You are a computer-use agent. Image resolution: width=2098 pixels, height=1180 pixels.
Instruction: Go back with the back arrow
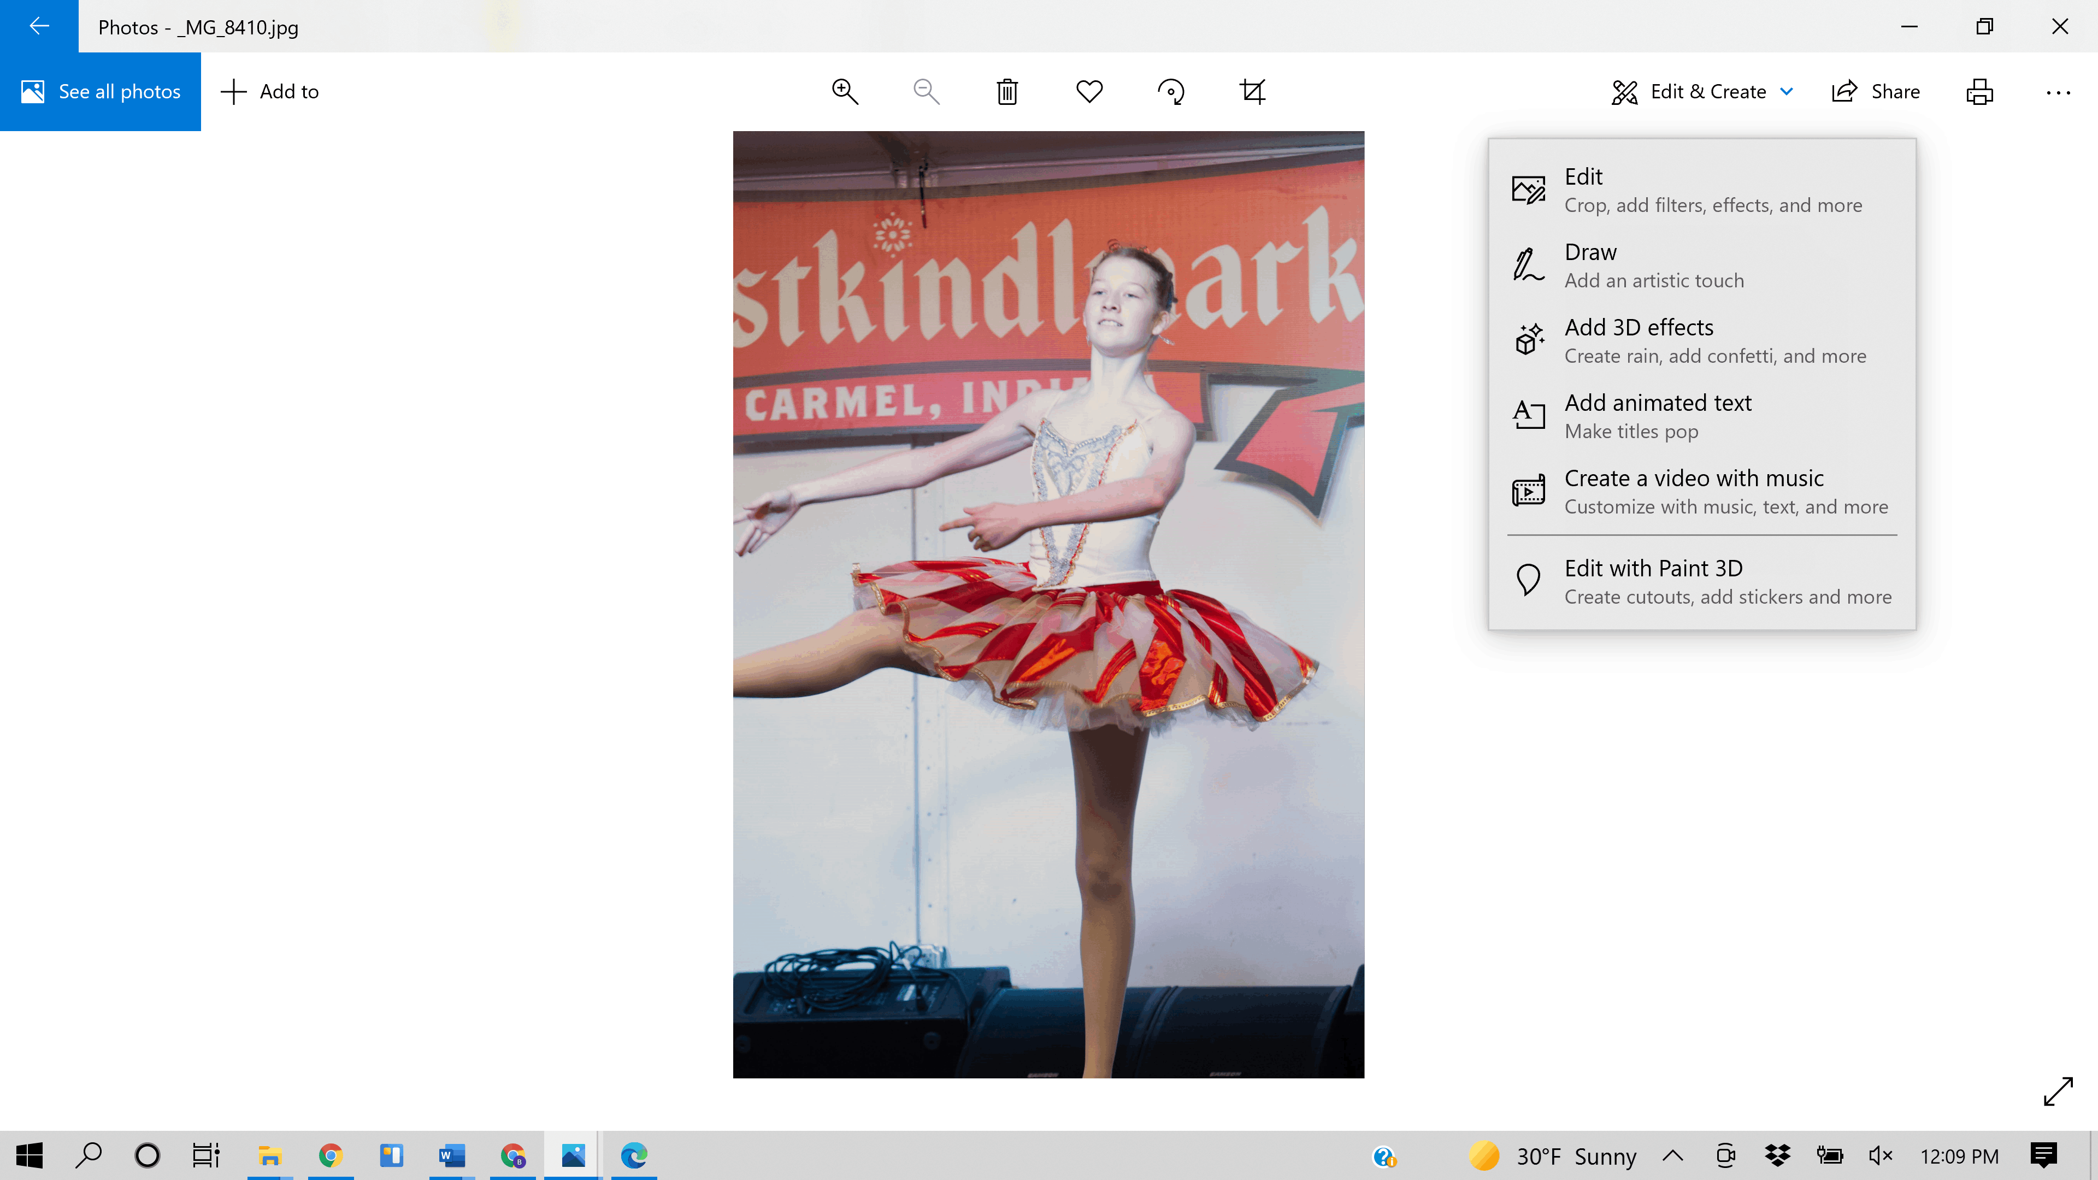click(39, 26)
